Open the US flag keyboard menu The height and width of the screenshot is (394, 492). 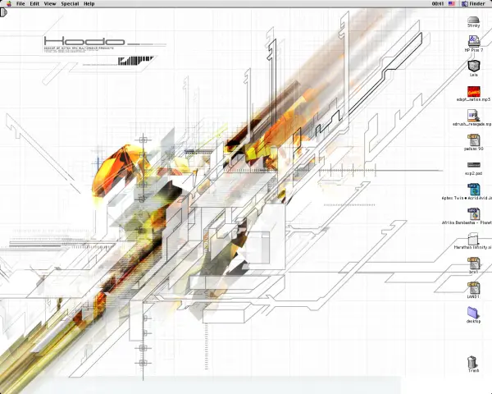452,4
